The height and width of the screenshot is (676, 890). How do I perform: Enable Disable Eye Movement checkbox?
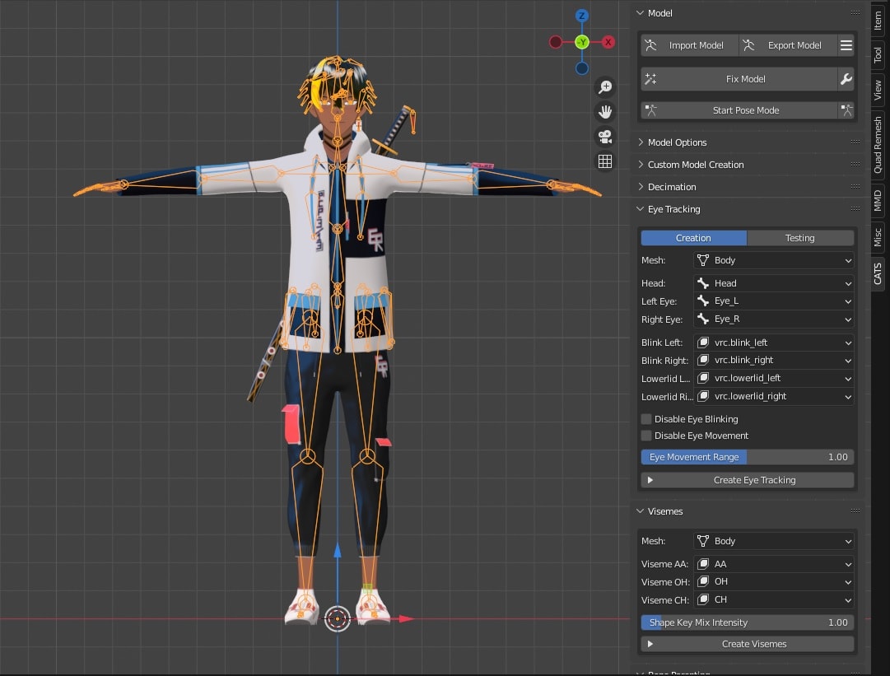pos(646,436)
